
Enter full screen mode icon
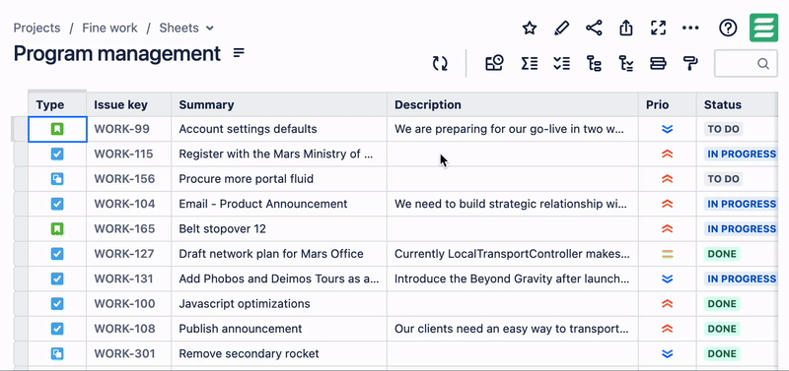tap(658, 28)
